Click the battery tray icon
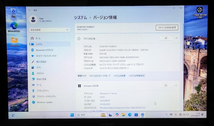This screenshot has width=214, height=126. pos(187,115)
